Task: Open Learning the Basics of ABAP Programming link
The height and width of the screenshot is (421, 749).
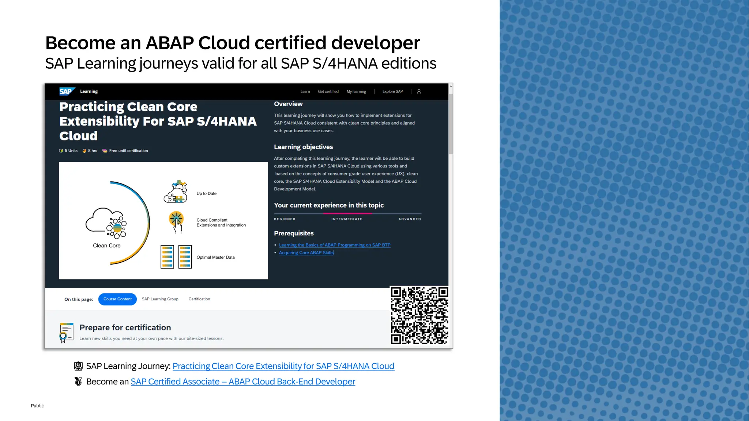Action: (x=335, y=245)
